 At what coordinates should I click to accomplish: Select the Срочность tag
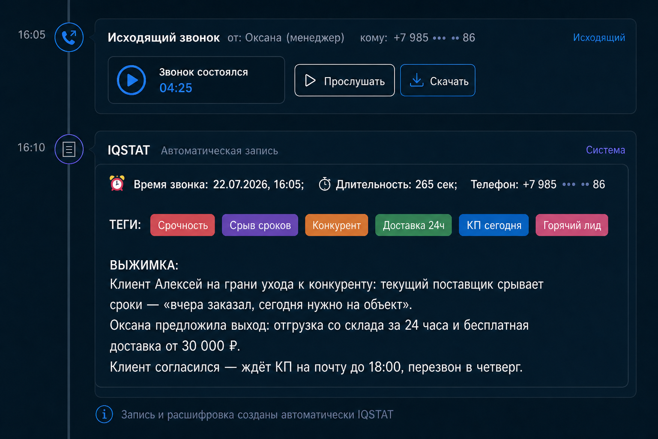[182, 225]
